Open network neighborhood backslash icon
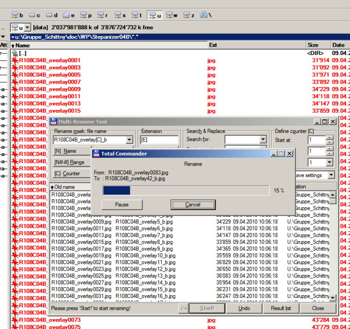Image resolution: width=350 pixels, height=329 pixels. (206, 15)
